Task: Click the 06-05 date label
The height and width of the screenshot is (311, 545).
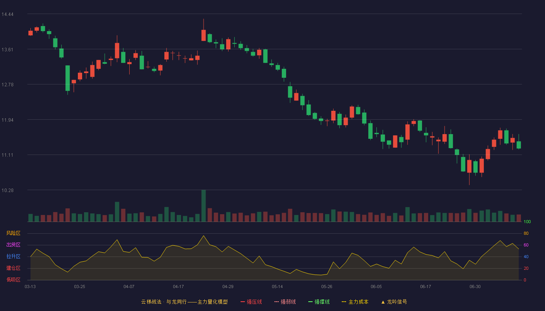Action: (x=376, y=287)
